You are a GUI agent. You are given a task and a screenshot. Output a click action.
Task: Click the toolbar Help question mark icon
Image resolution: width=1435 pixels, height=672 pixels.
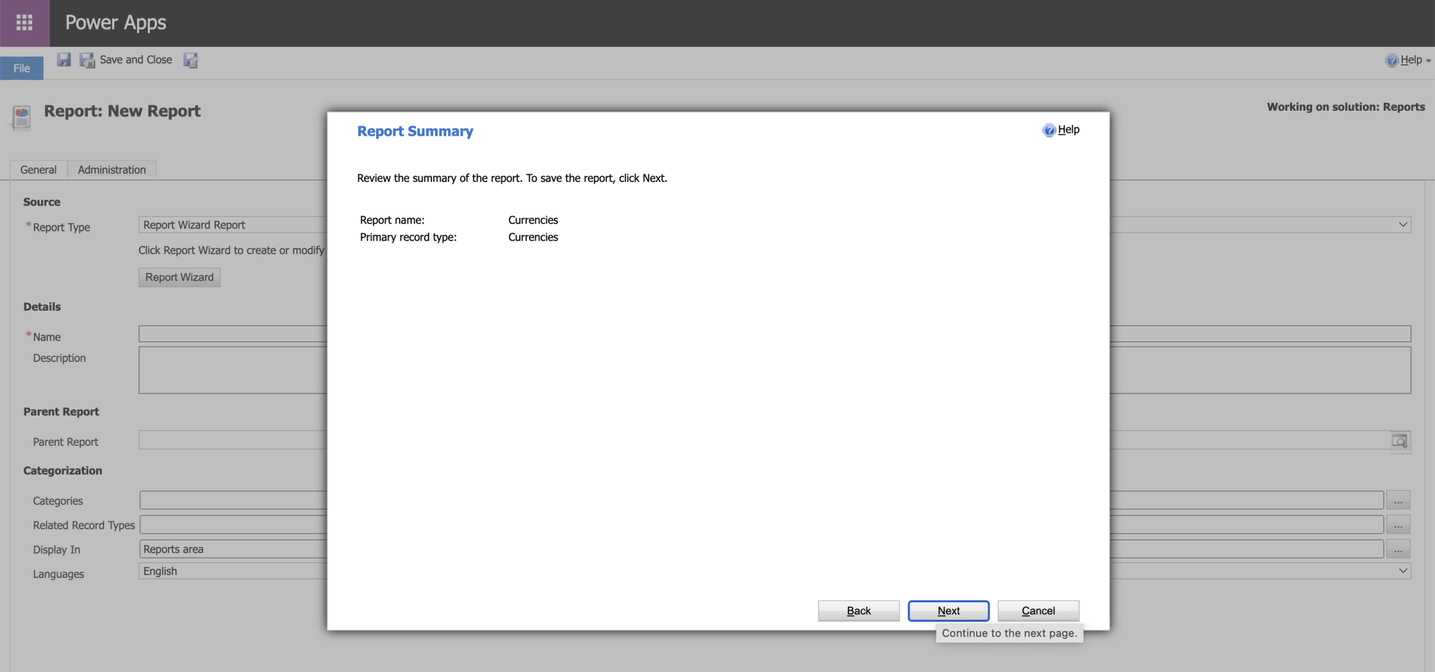coord(1391,60)
